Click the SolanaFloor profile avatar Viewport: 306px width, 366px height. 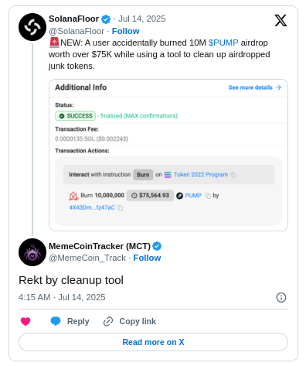pyautogui.click(x=32, y=27)
